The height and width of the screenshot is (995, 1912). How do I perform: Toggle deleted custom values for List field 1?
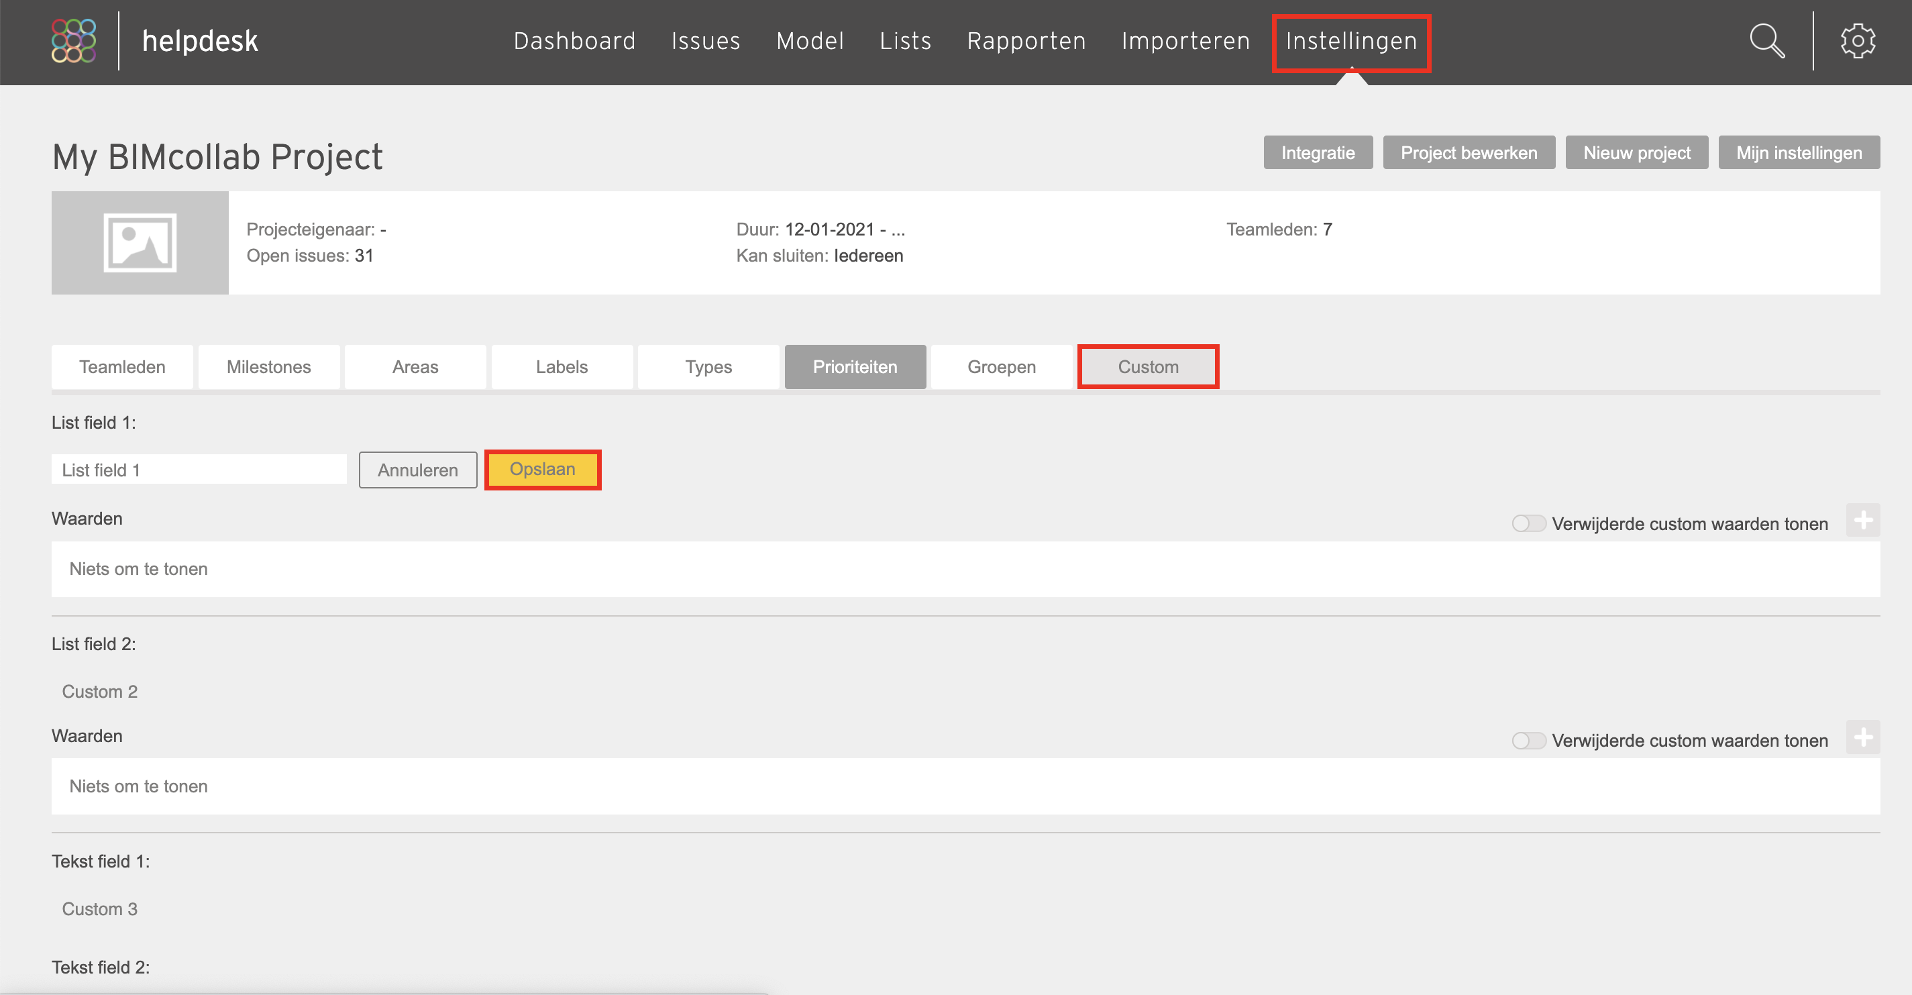[x=1529, y=523]
